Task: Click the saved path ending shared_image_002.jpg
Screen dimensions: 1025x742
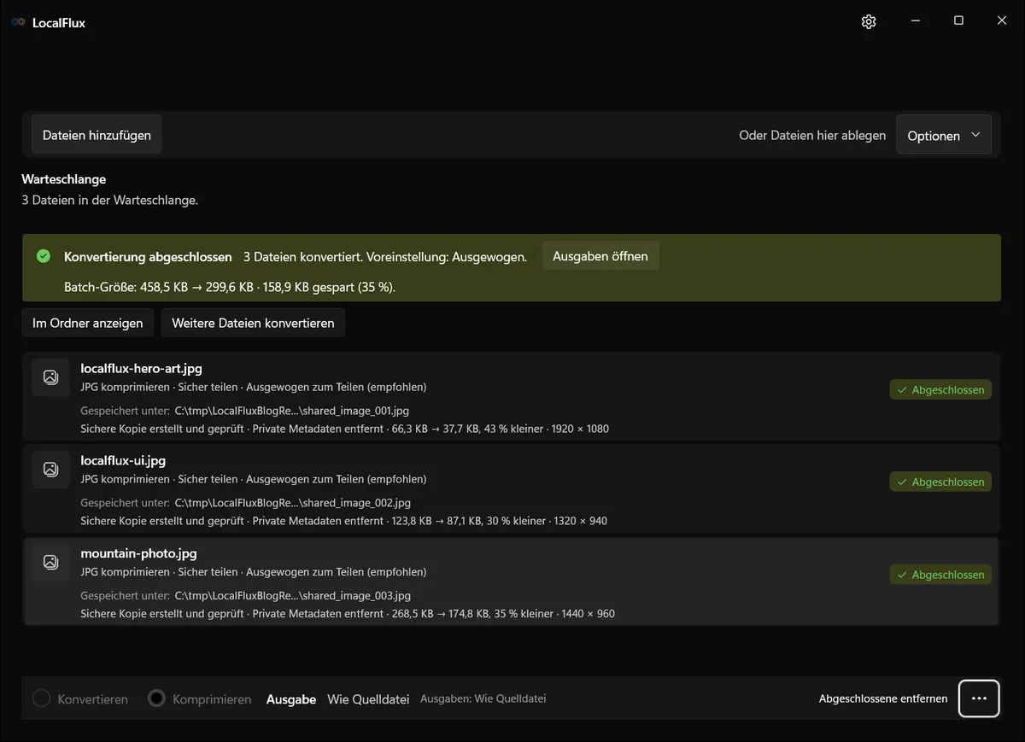Action: 293,502
